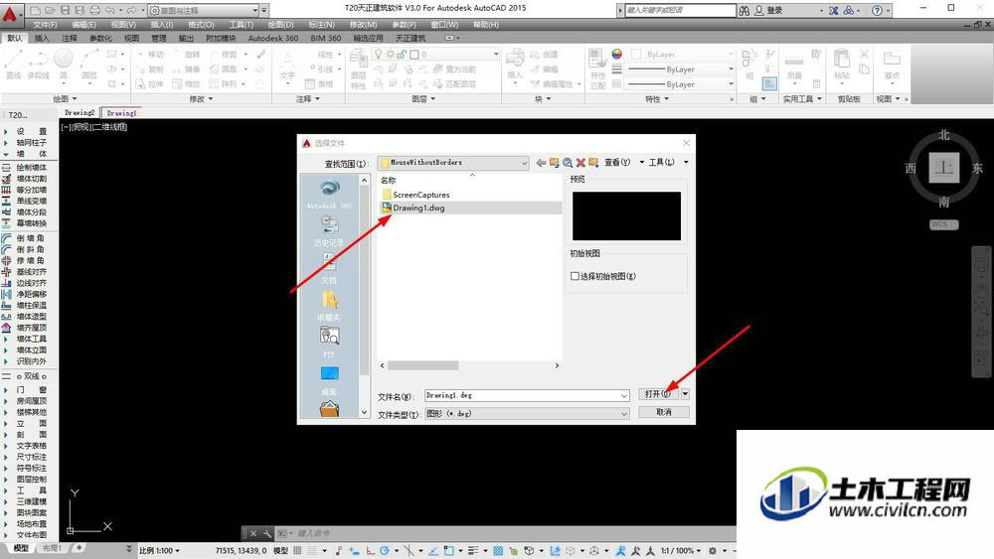Image resolution: width=994 pixels, height=559 pixels.
Task: Toggle the layer 0 lock padlock icon
Action: pos(402,54)
